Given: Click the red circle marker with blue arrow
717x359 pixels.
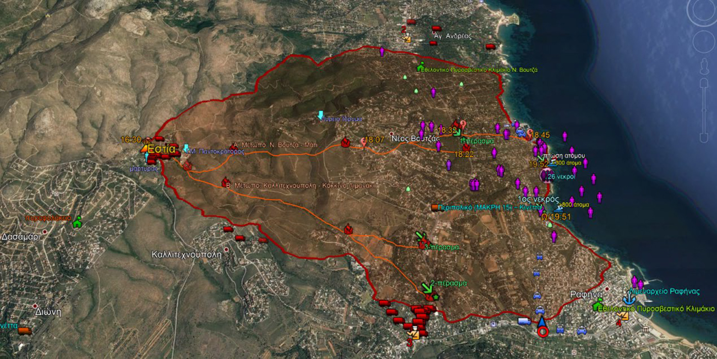Looking at the screenshot, I should [542, 332].
